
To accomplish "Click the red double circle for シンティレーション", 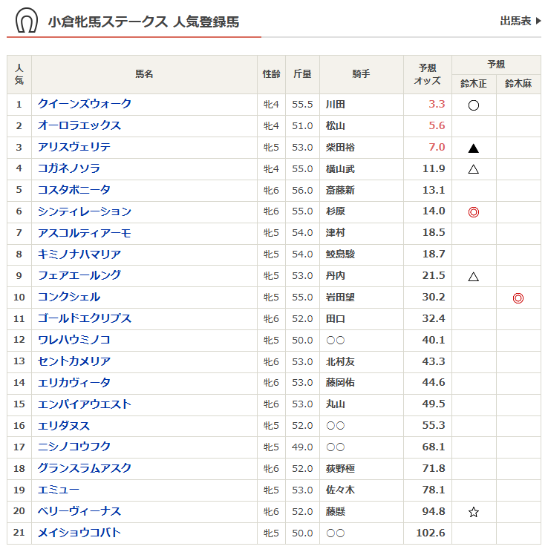I will point(474,212).
